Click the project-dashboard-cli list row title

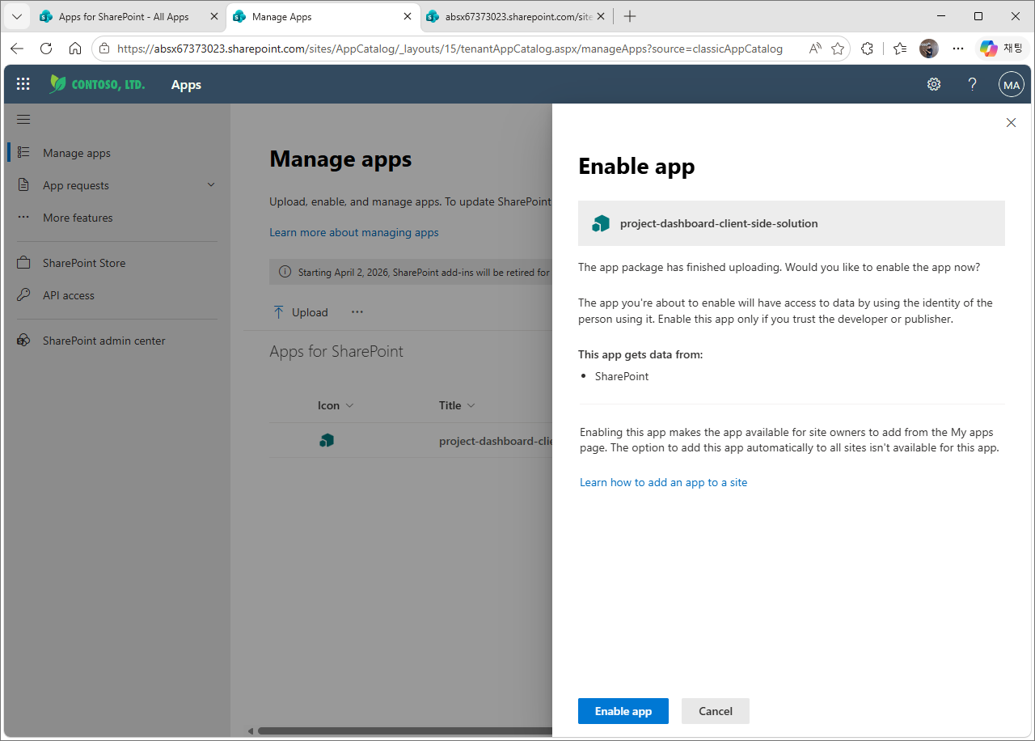pos(496,441)
